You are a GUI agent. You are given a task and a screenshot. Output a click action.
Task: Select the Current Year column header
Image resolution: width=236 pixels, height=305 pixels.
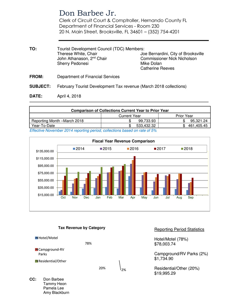pos(130,116)
